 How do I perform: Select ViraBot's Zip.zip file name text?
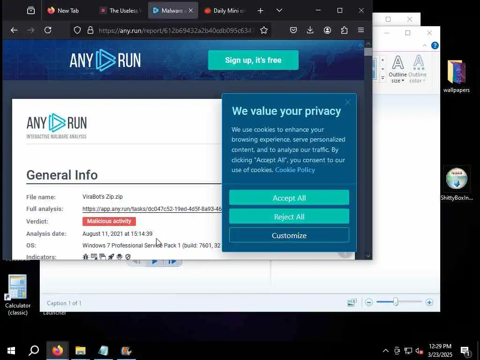(x=103, y=197)
